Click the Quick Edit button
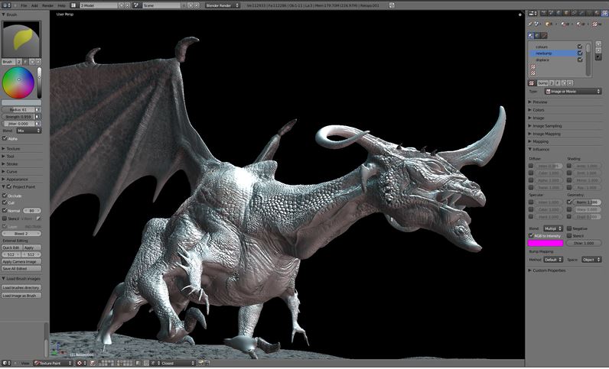 click(x=11, y=248)
